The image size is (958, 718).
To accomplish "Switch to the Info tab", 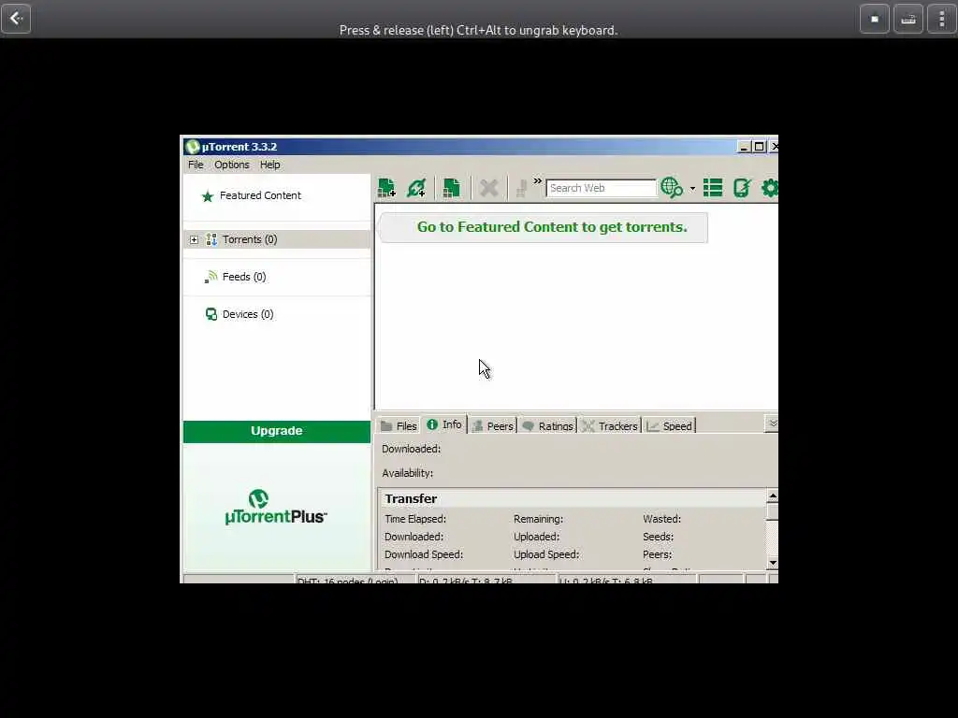I will [444, 424].
